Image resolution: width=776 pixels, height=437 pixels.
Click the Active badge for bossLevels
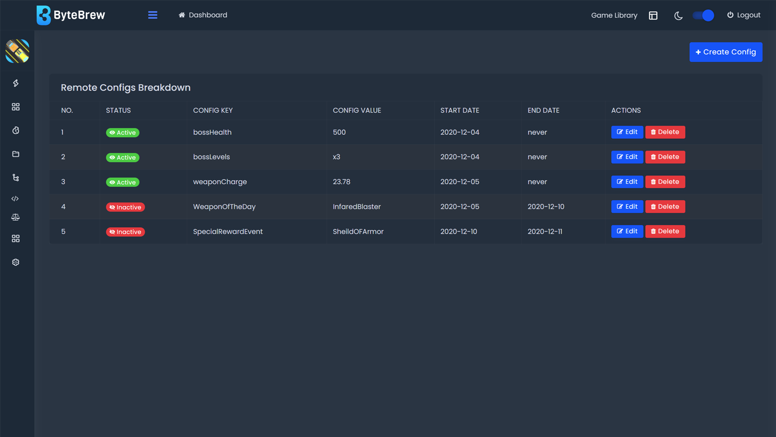(123, 158)
